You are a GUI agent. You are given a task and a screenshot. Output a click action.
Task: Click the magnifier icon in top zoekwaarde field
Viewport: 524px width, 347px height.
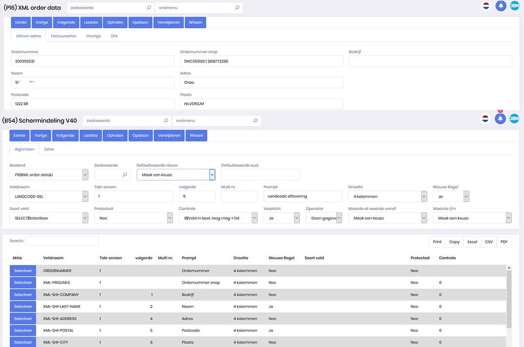coord(149,8)
